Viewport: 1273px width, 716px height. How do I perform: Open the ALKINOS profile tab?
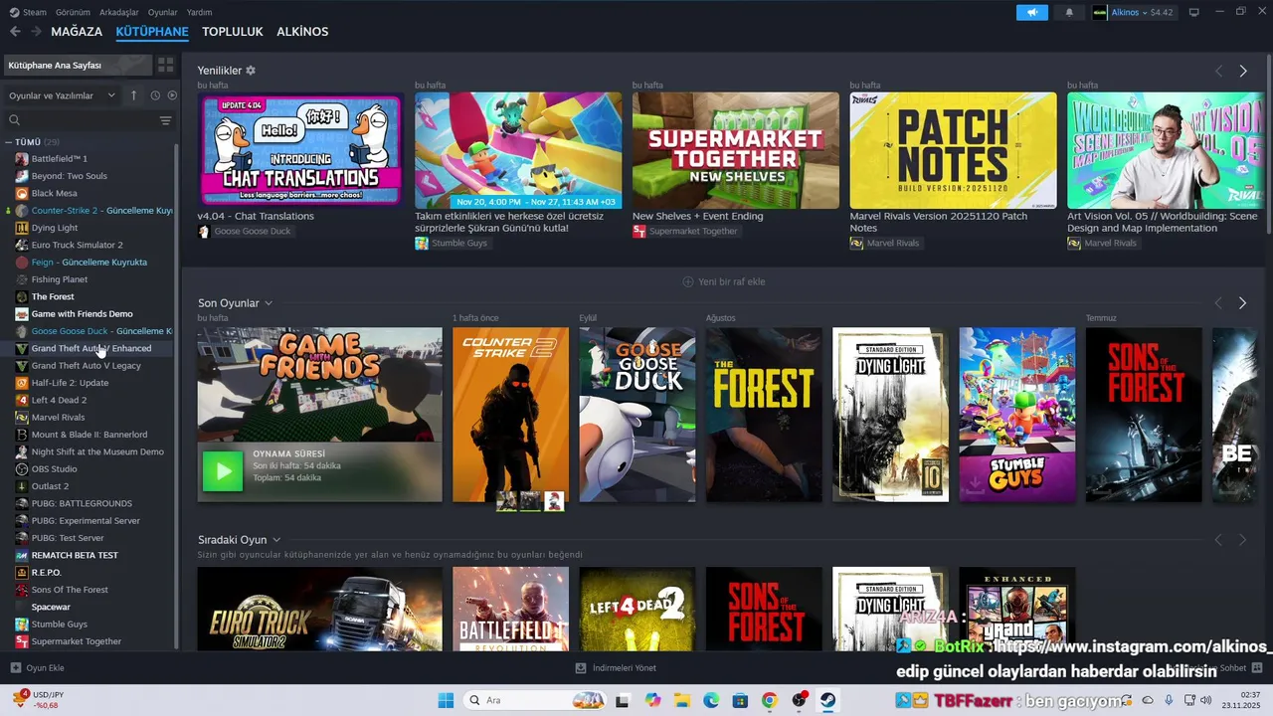click(302, 32)
